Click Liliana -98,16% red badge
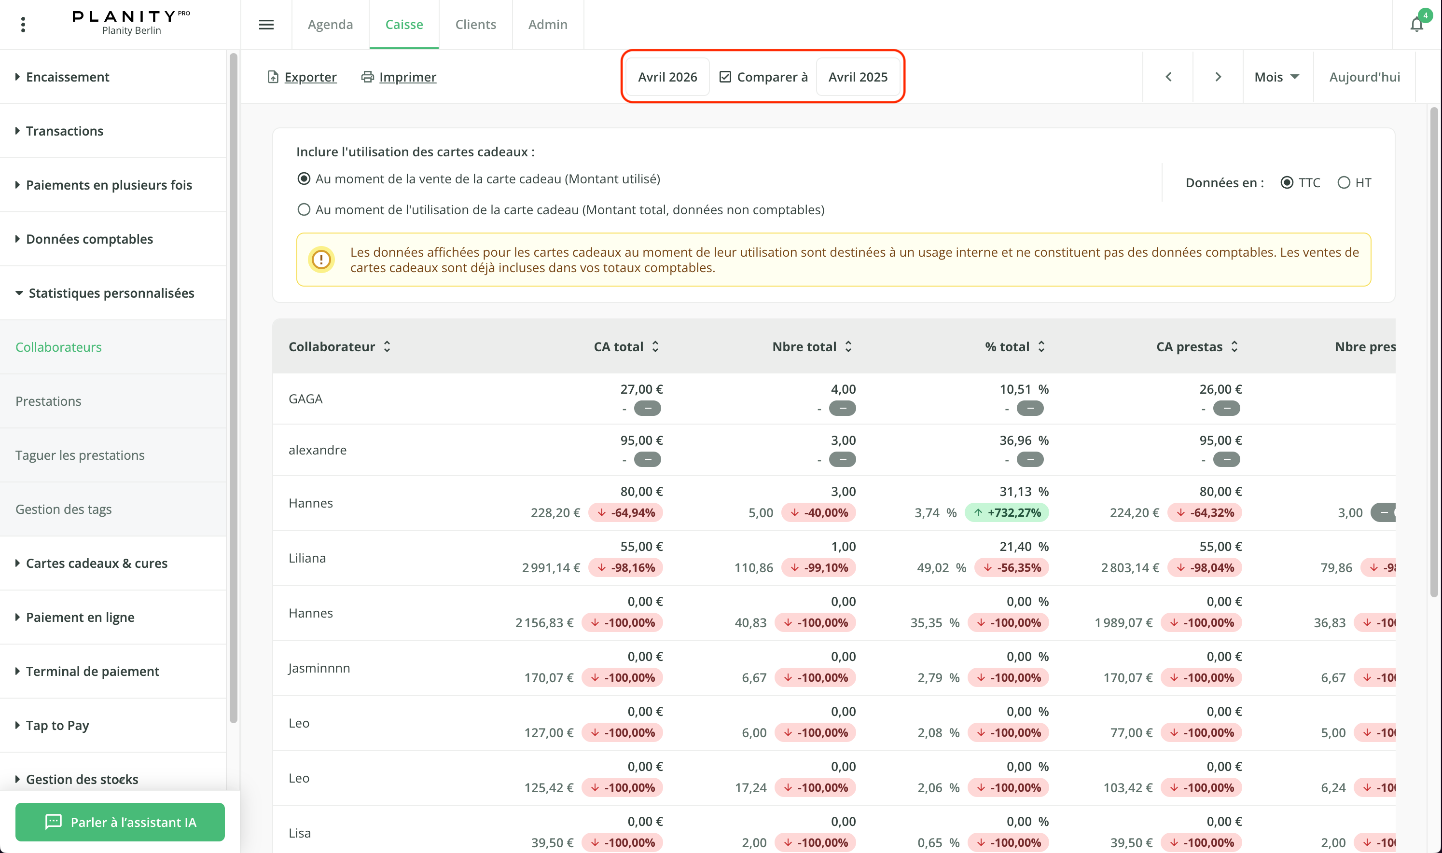 (x=625, y=568)
